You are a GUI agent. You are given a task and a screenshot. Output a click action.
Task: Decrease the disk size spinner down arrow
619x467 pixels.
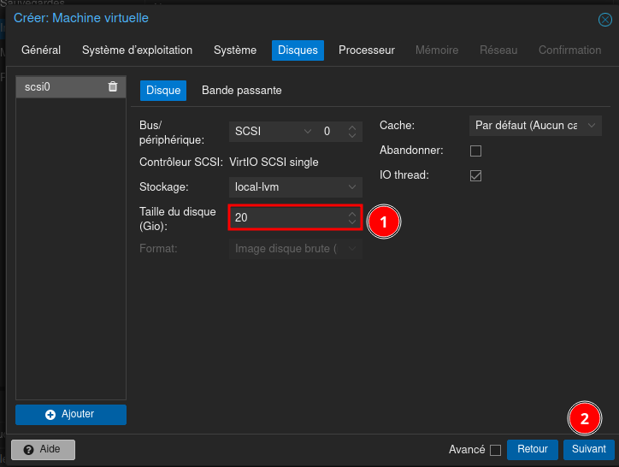352,222
